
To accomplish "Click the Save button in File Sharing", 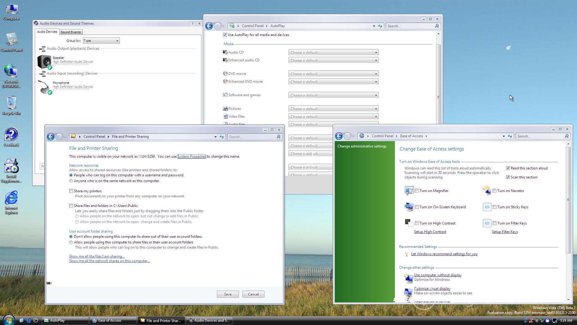I will tap(227, 294).
